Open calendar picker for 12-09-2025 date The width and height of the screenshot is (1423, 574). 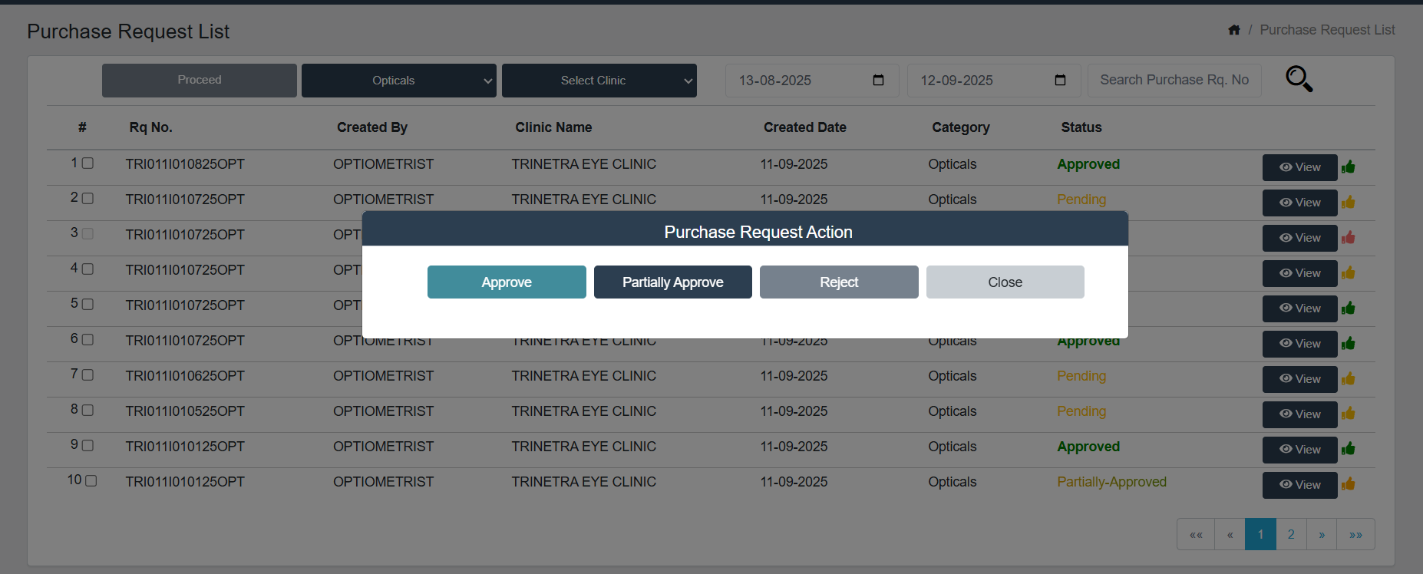click(1060, 81)
